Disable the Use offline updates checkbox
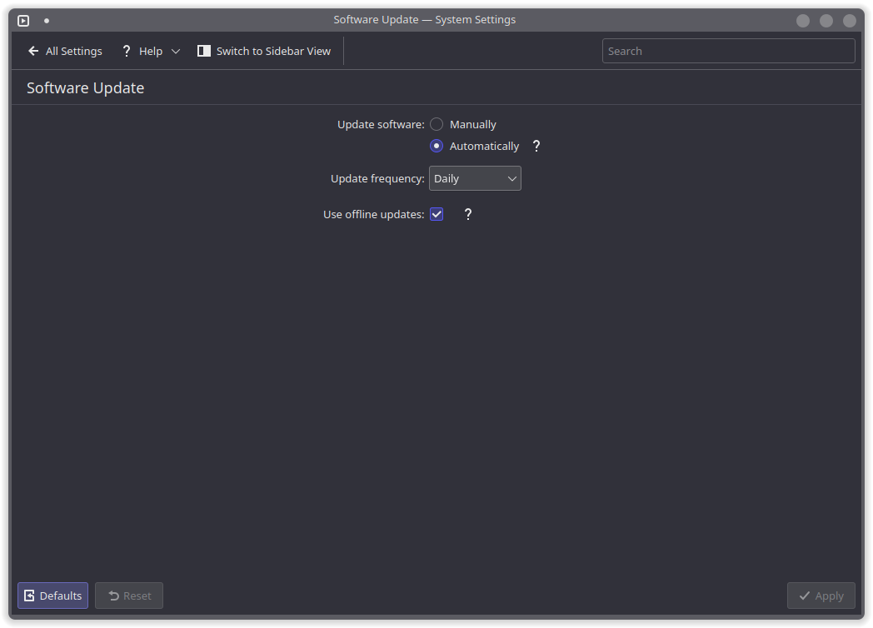The image size is (873, 628). [x=436, y=214]
